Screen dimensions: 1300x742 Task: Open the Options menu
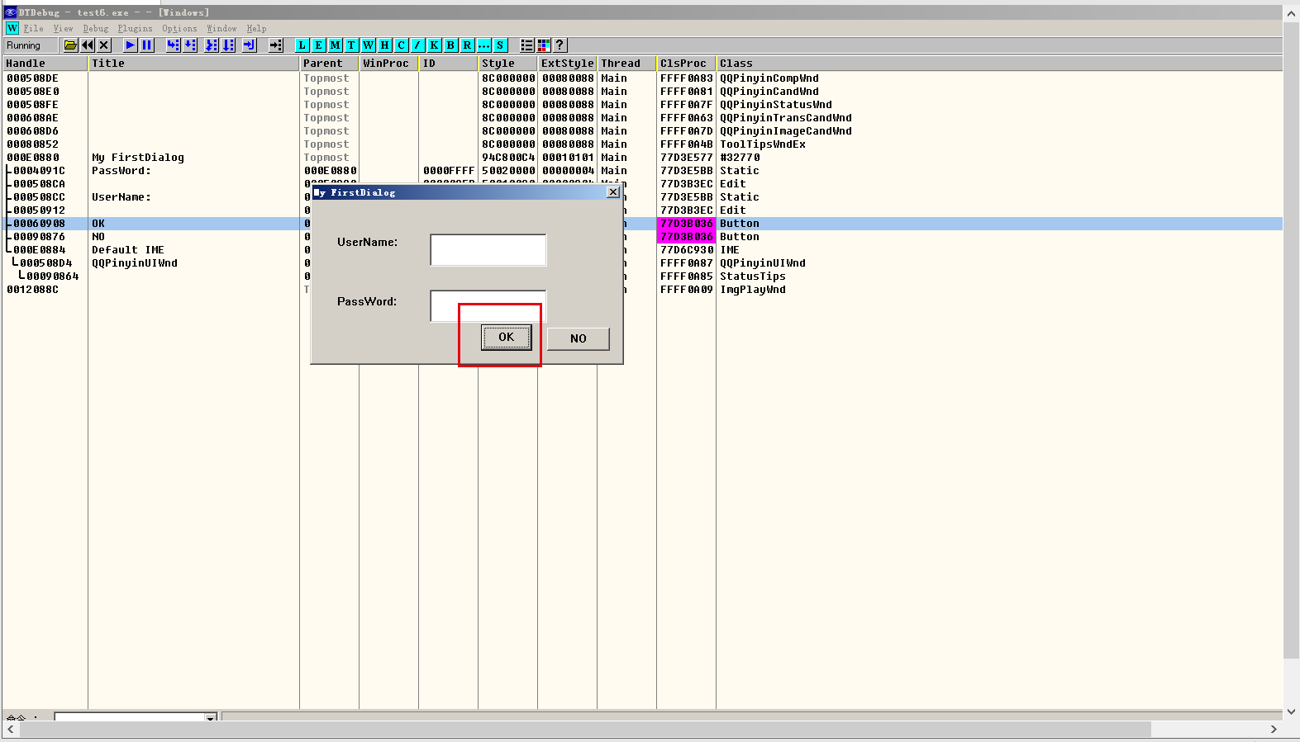click(x=179, y=28)
